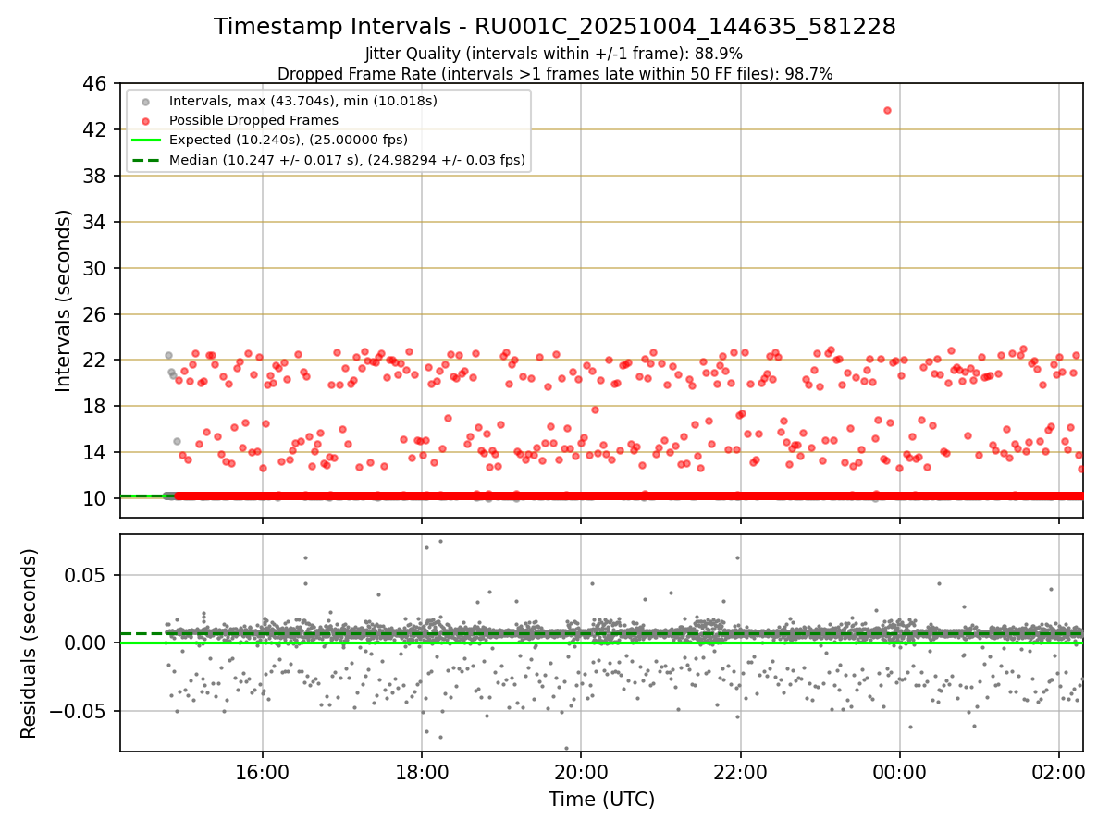Image resolution: width=1110 pixels, height=832 pixels.
Task: Click the solid green line sample in legend
Action: coord(147,141)
